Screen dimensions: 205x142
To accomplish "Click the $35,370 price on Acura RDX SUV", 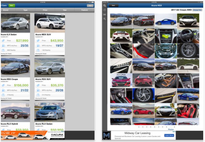I will [x=57, y=85].
